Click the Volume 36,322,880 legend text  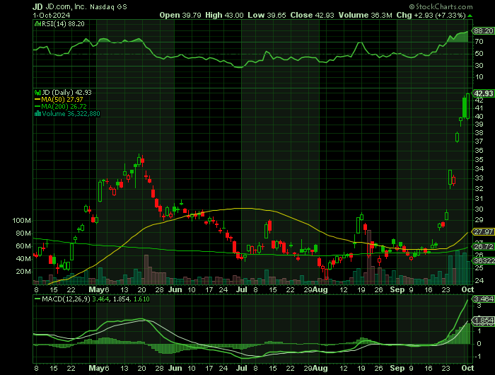[x=71, y=114]
